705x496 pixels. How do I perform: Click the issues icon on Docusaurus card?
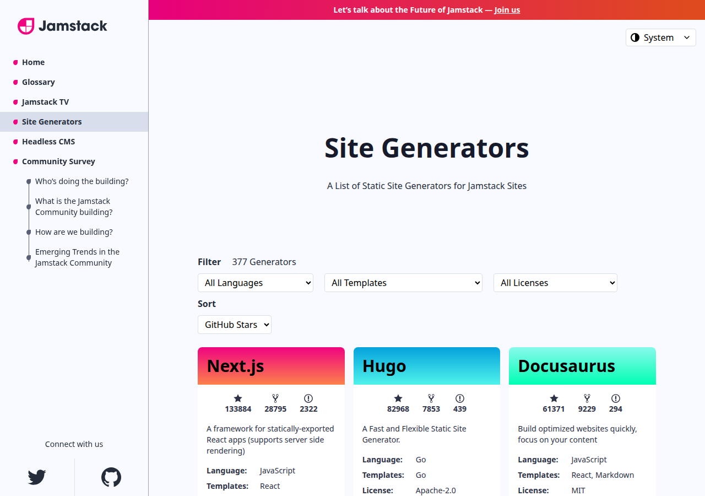(616, 398)
